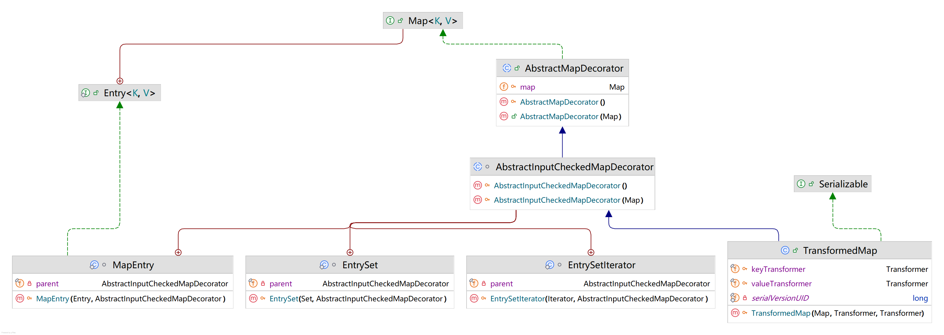The height and width of the screenshot is (335, 944).
Task: Click the class icon next to AbstractMapDecorator
Action: click(x=507, y=68)
